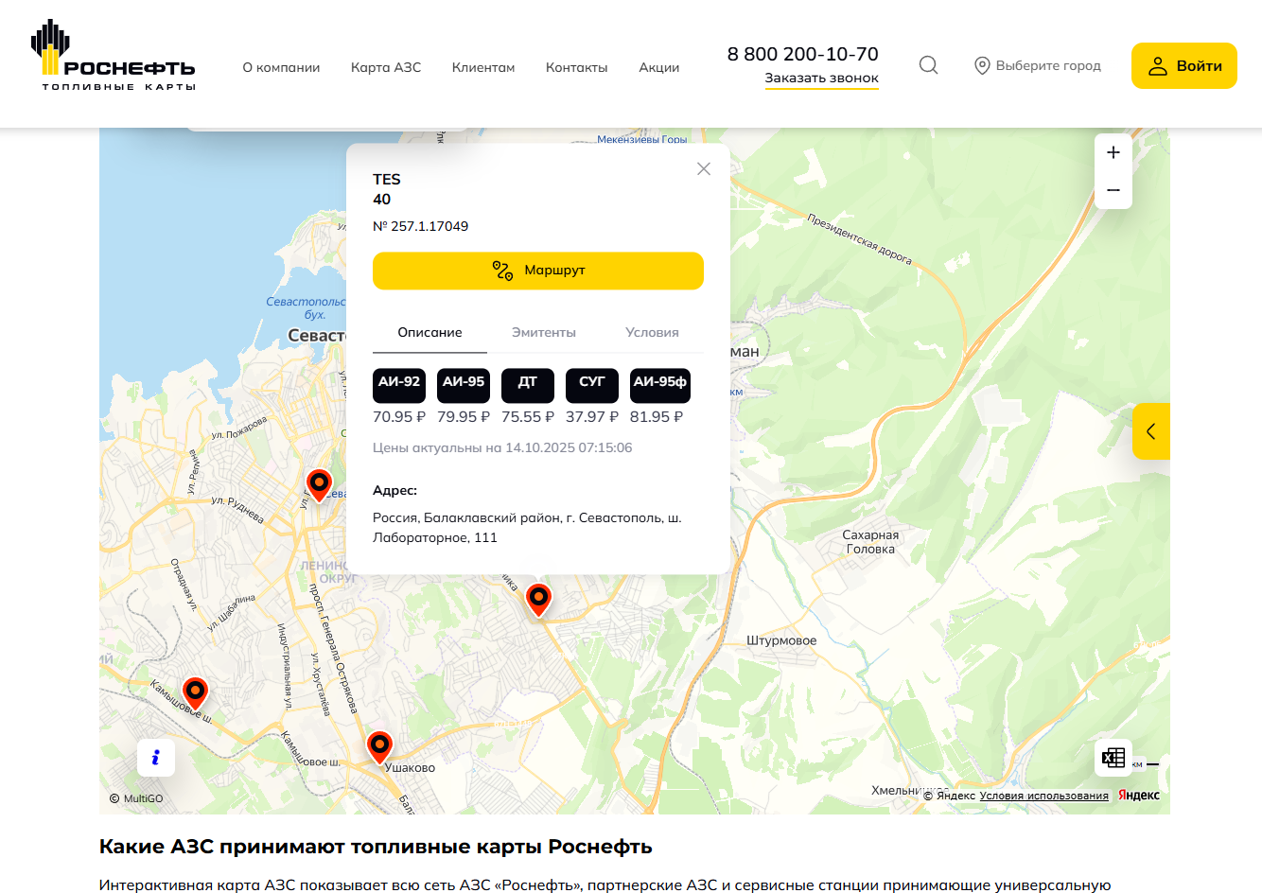Export station list with the Excel icon

1113,758
